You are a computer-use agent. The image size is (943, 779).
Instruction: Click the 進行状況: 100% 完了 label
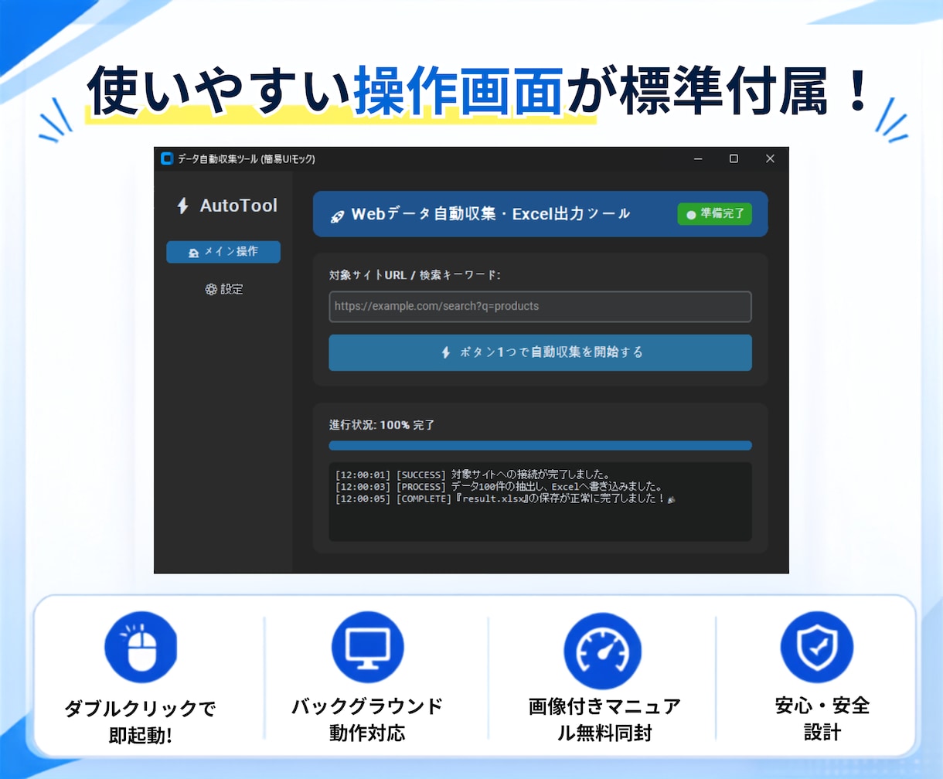[382, 424]
